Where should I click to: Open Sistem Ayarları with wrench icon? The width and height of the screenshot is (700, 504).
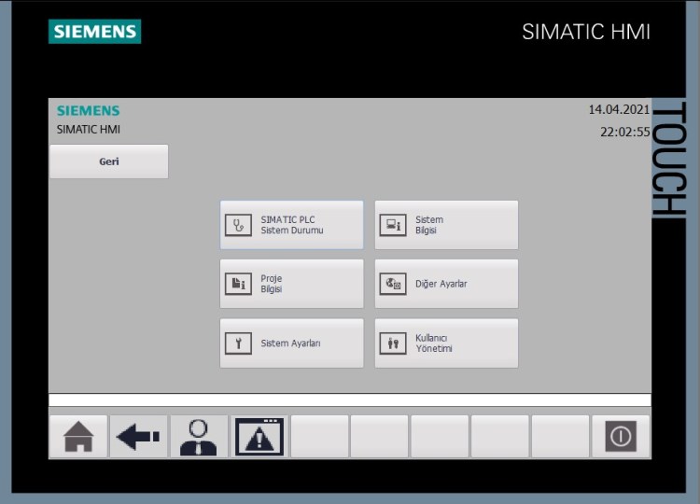[291, 343]
